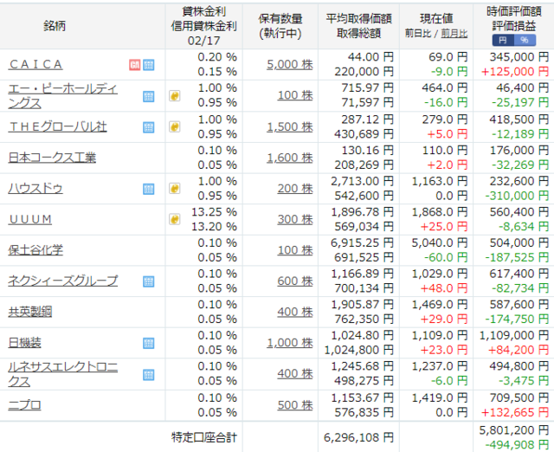Click blue calendar icon for ハウスドゥ
Image resolution: width=554 pixels, height=452 pixels.
point(149,189)
